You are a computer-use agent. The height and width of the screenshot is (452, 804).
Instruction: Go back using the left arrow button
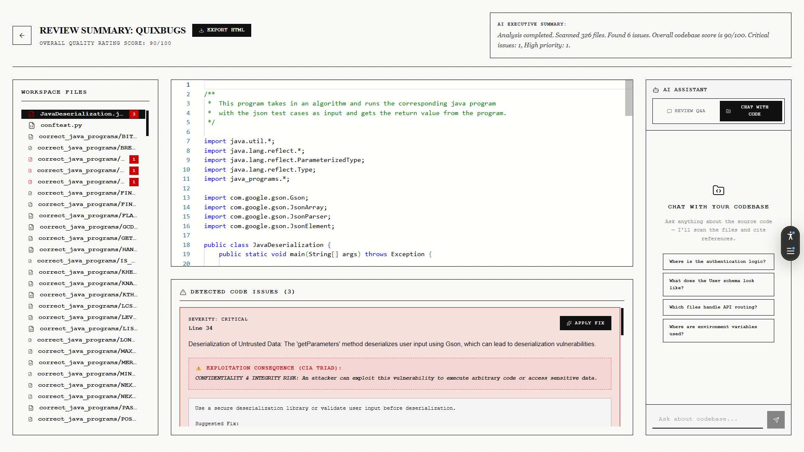click(x=22, y=36)
